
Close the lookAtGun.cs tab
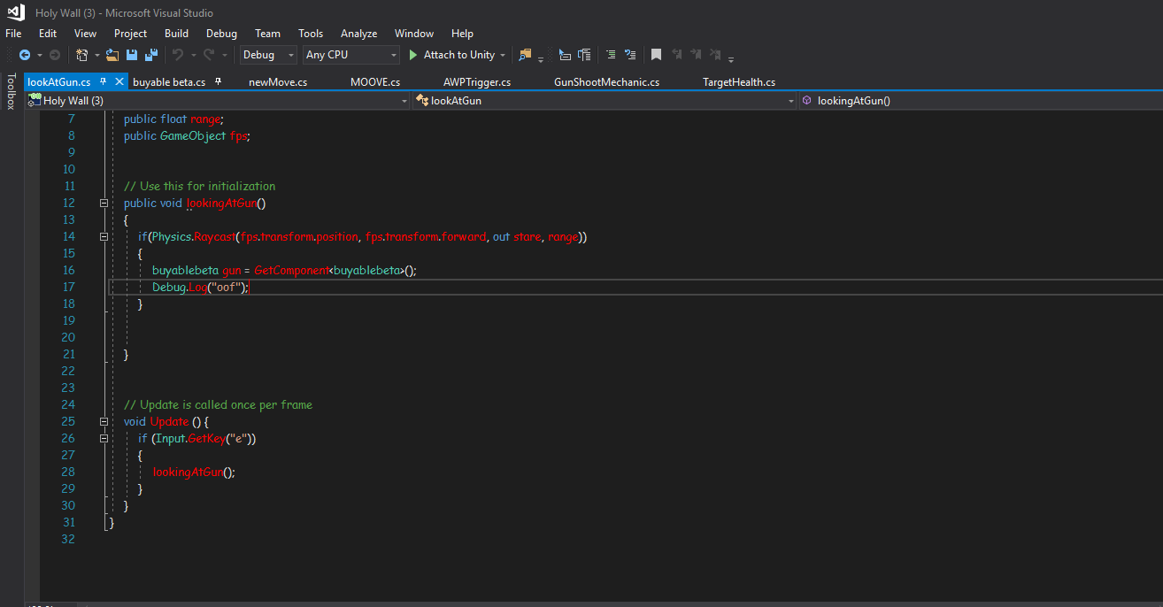pos(120,81)
